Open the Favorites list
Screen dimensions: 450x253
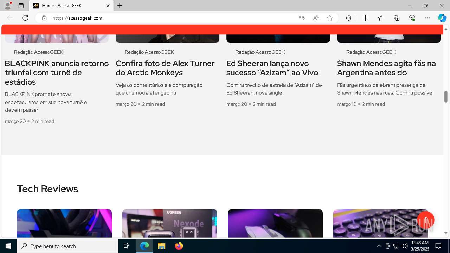click(381, 18)
